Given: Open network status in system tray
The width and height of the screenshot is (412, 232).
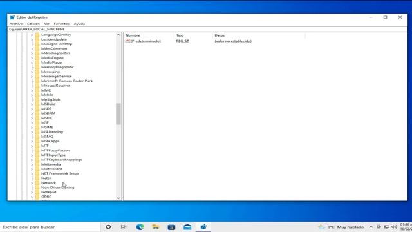Looking at the screenshot, I should (386, 227).
